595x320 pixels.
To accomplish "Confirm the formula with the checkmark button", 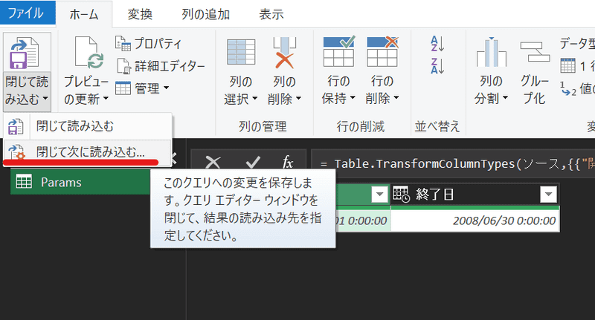I will (253, 163).
